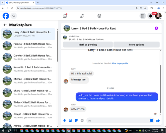Open Windows notification center icon
The height and width of the screenshot is (133, 166).
[162, 131]
